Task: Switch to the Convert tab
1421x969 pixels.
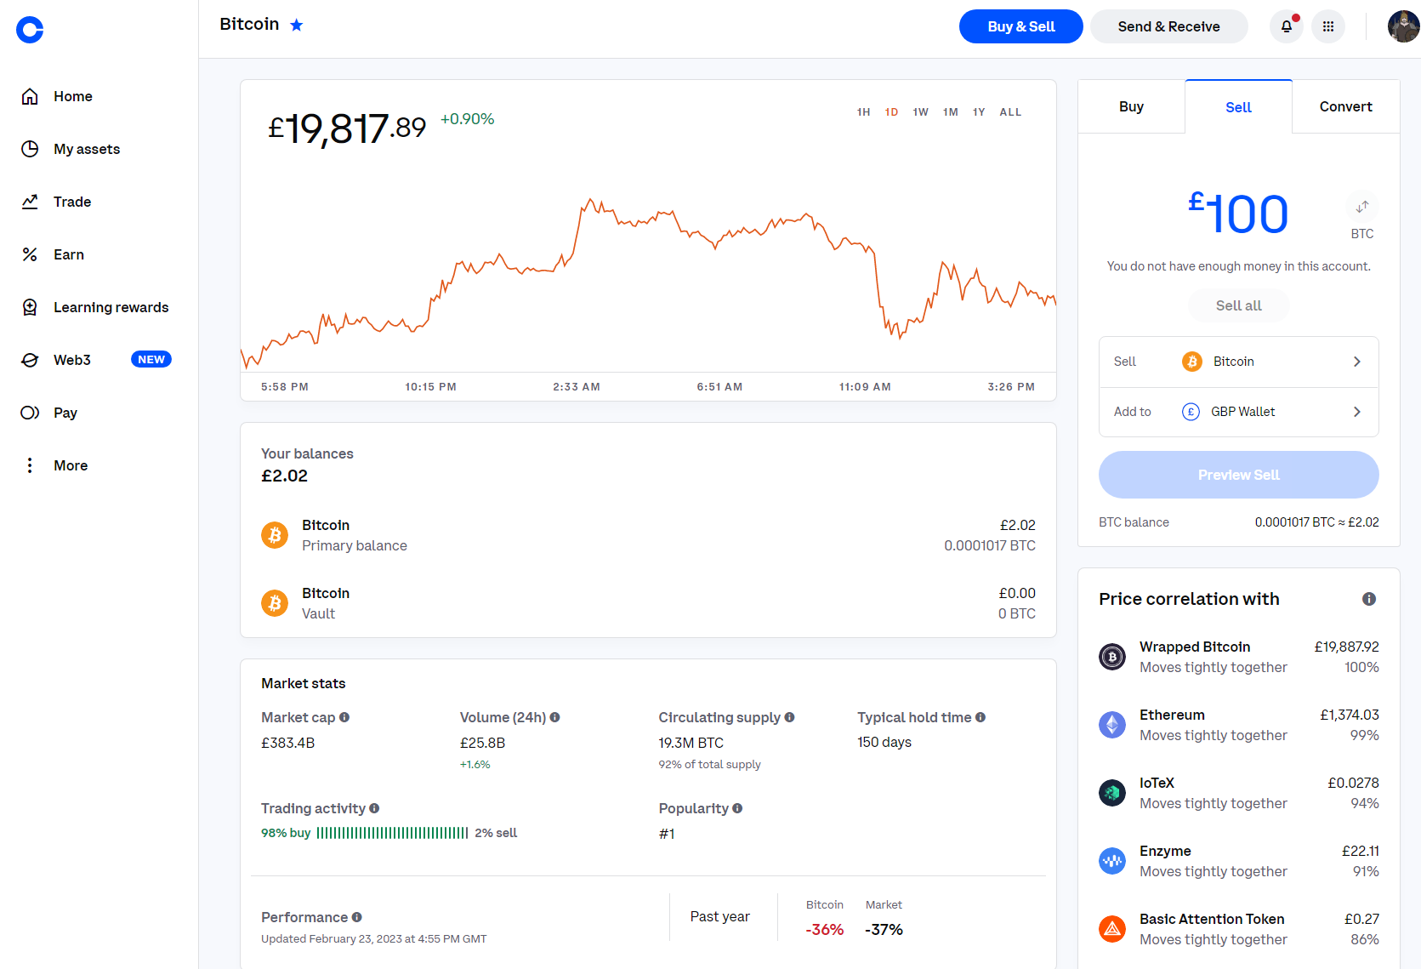Action: click(1346, 106)
